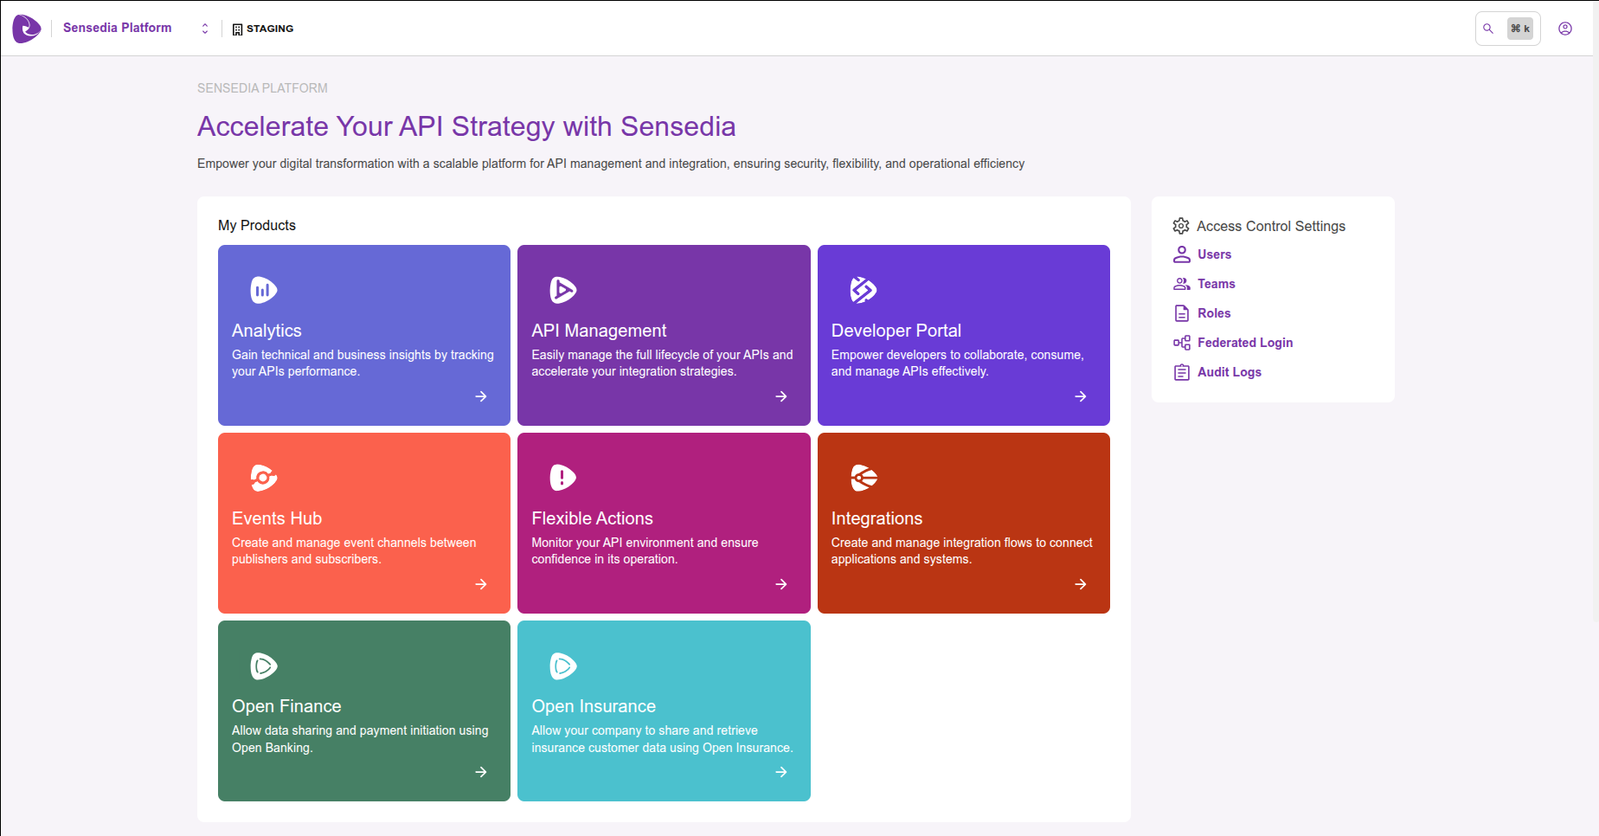
Task: Click the arrow on Open Insurance card
Action: point(780,772)
